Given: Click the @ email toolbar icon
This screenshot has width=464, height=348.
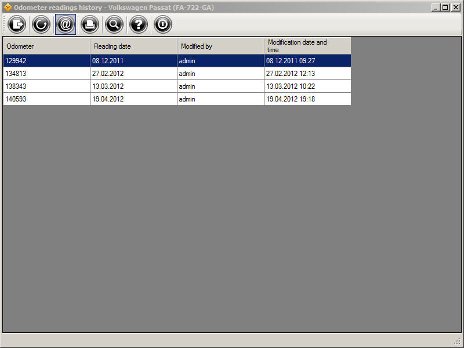Looking at the screenshot, I should [66, 24].
